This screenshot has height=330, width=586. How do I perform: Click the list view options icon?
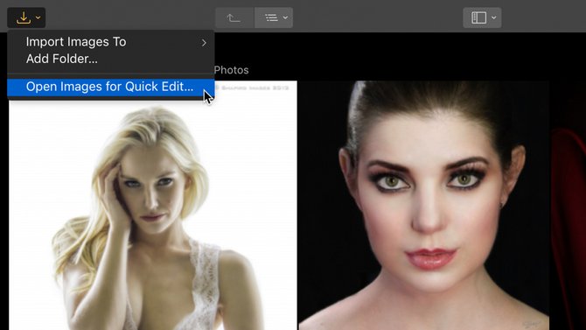(x=271, y=18)
